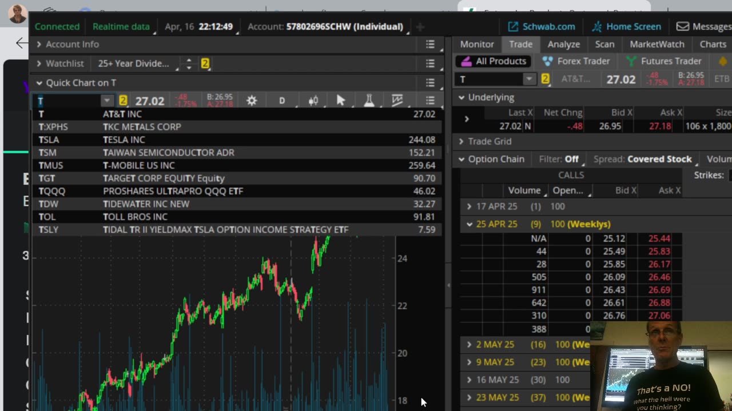Open the studies flask icon
732x411 pixels.
pyautogui.click(x=369, y=101)
